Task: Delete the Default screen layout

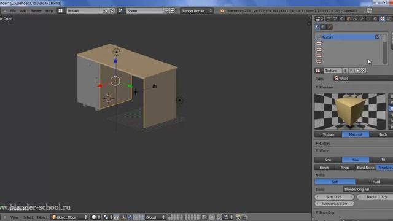Action: [112, 11]
